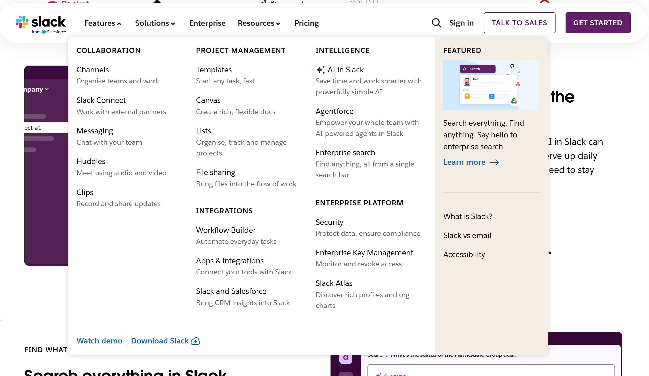Open Slack and Salesforce
The height and width of the screenshot is (376, 649).
(x=231, y=291)
